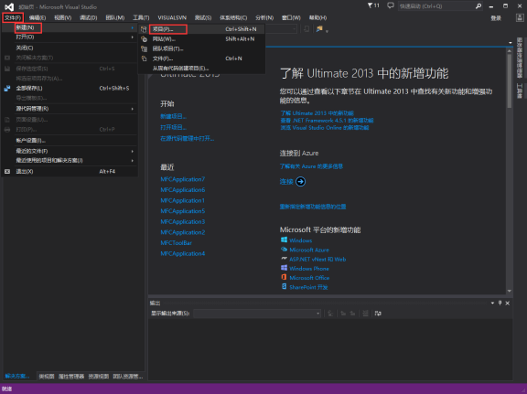Click the 登录 sign-in button

pos(496,18)
